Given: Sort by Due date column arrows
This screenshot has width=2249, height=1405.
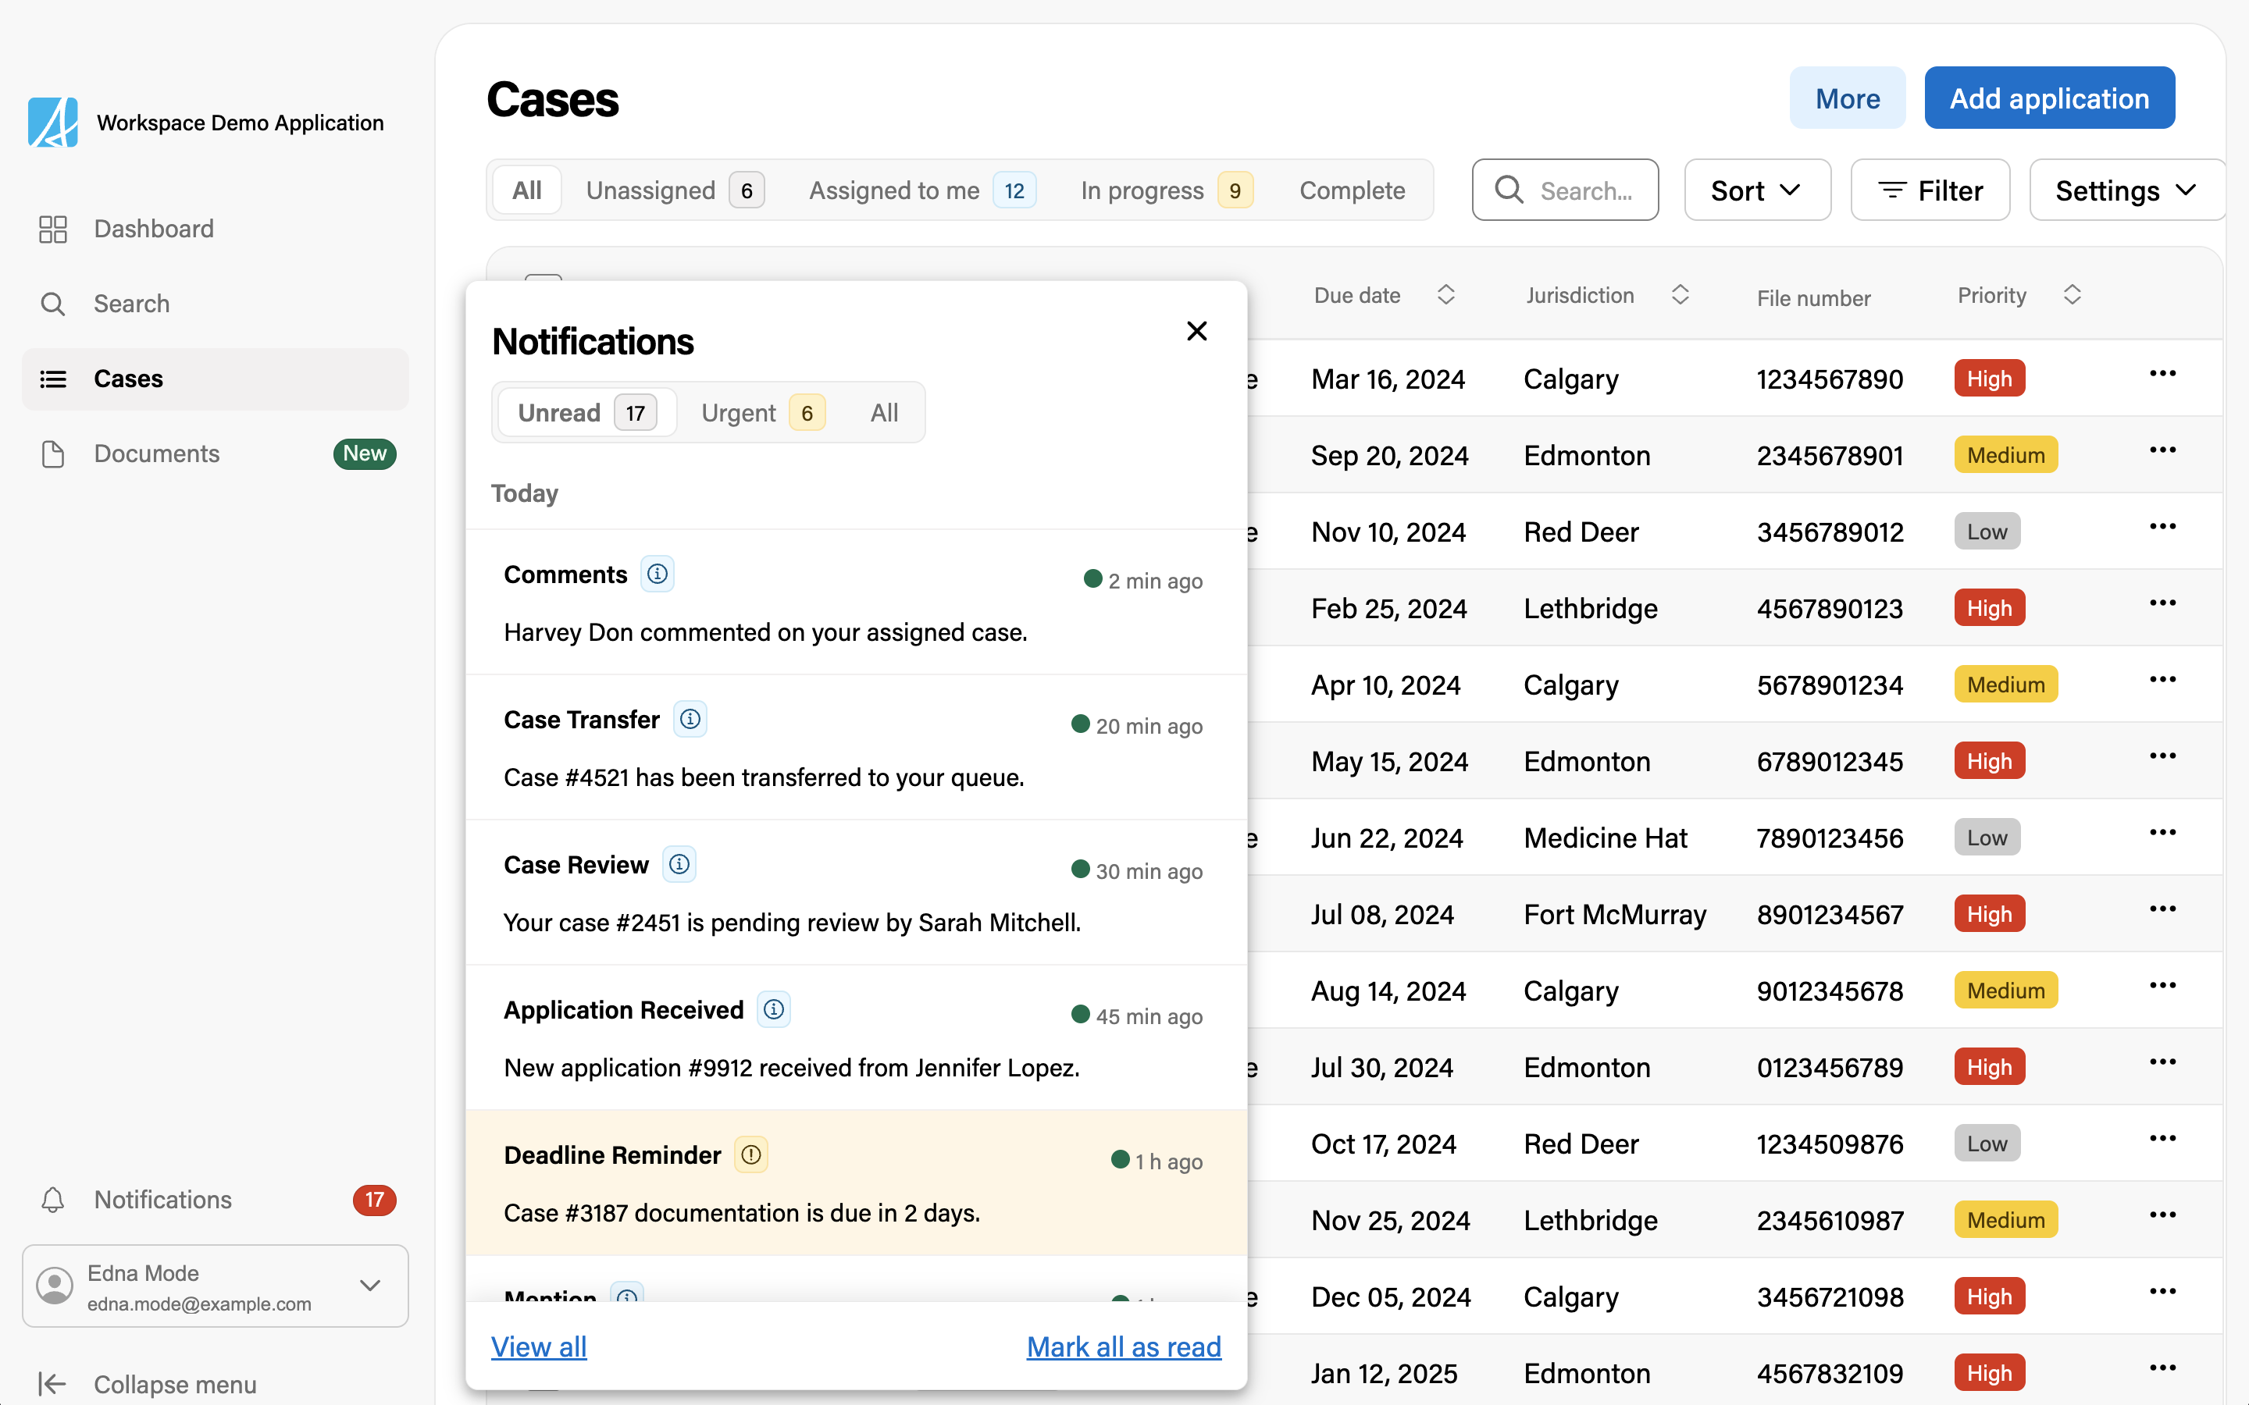Looking at the screenshot, I should (x=1446, y=296).
